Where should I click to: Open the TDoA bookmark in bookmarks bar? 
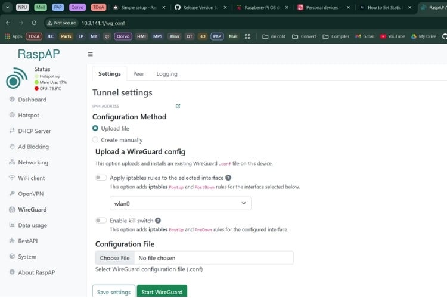(34, 36)
